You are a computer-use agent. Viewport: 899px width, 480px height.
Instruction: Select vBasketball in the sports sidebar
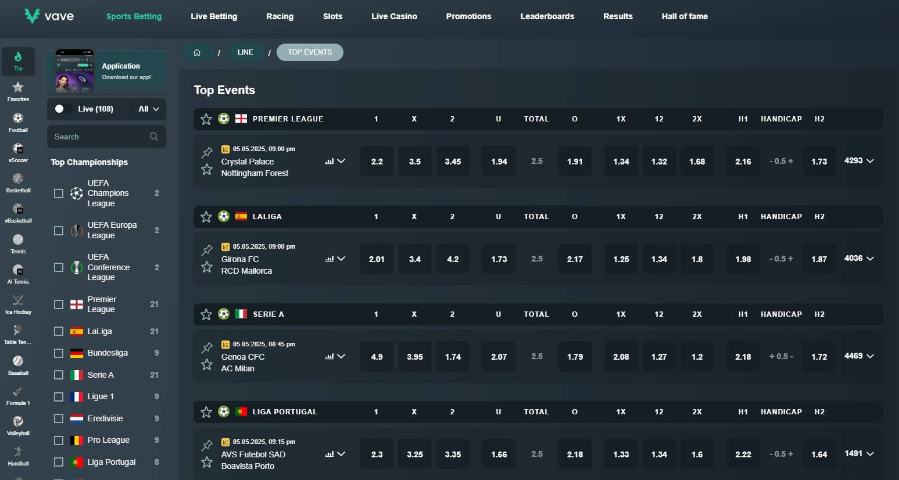(x=18, y=213)
